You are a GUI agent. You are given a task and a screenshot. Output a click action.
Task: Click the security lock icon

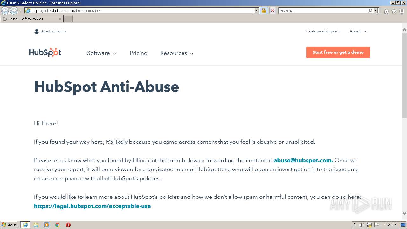(264, 11)
